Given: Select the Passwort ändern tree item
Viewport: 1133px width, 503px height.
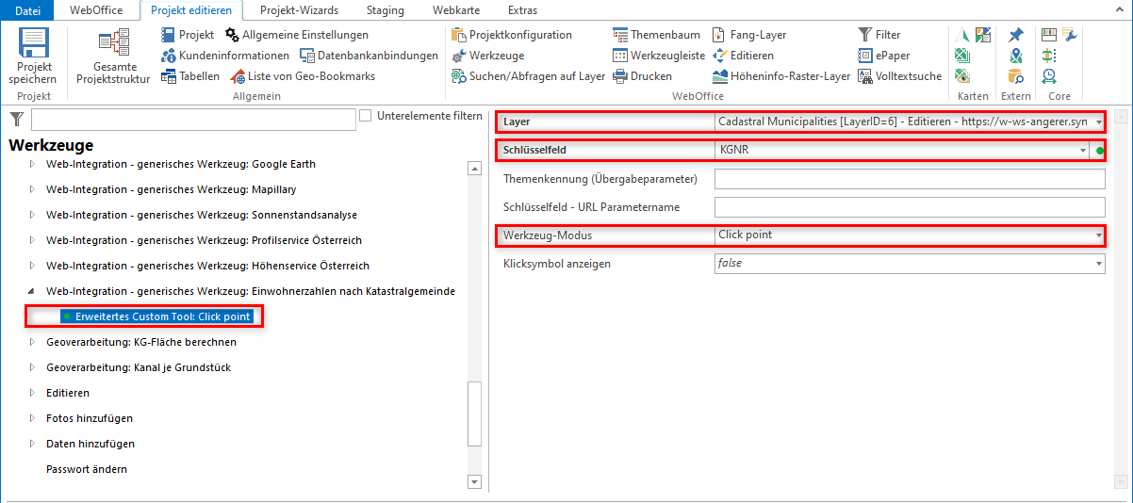Looking at the screenshot, I should point(87,469).
